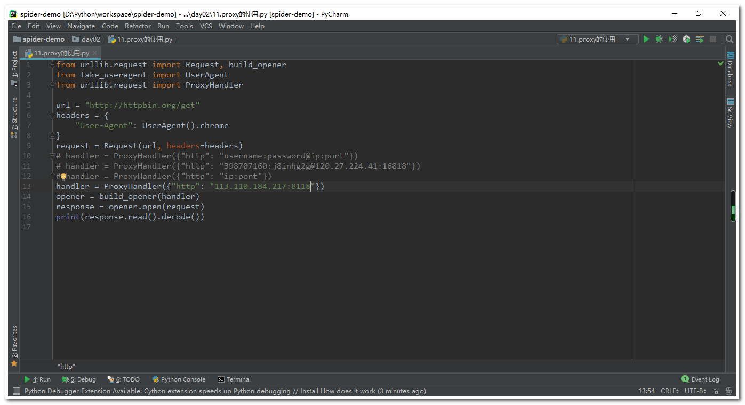Open the Database tool window

click(730, 70)
